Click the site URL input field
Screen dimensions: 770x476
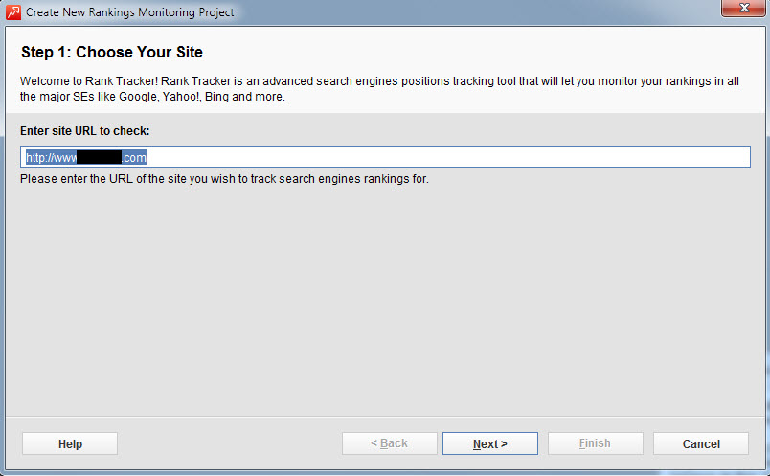[385, 157]
